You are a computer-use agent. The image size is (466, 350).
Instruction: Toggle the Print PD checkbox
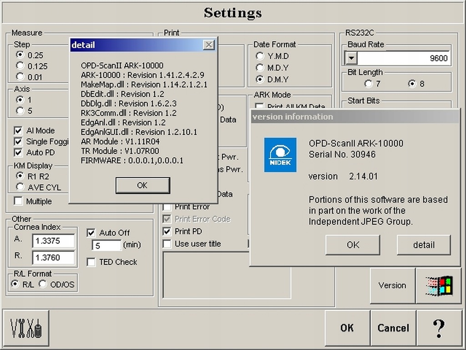tap(167, 231)
